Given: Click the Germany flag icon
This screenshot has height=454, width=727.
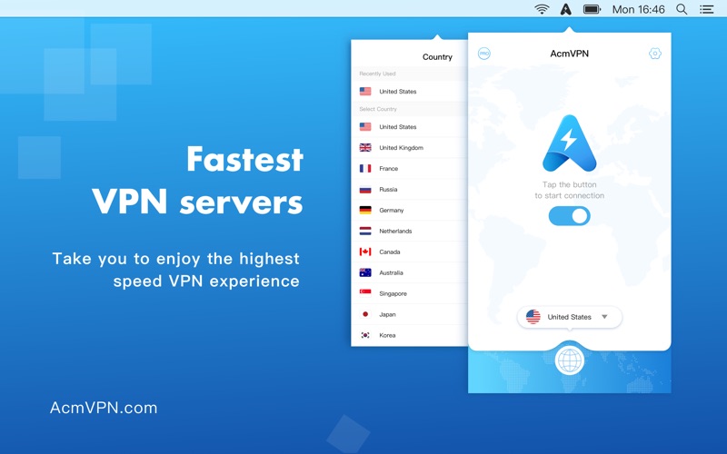Looking at the screenshot, I should pyautogui.click(x=365, y=210).
